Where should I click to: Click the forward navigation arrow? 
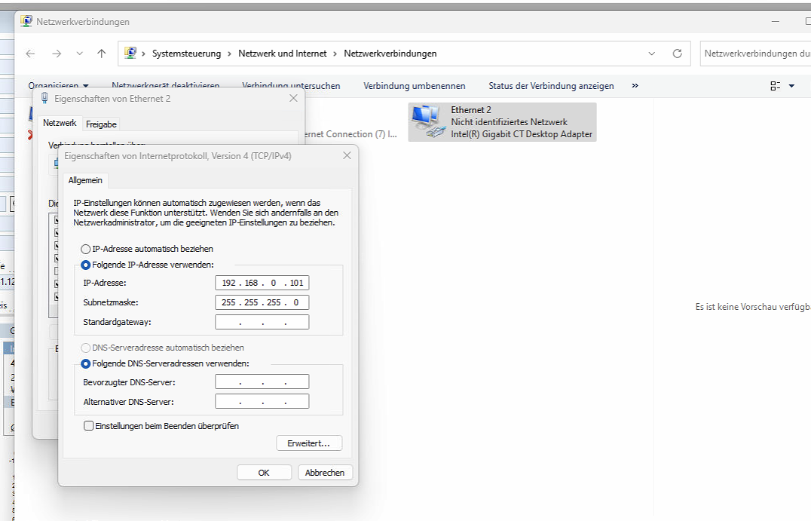(x=56, y=54)
